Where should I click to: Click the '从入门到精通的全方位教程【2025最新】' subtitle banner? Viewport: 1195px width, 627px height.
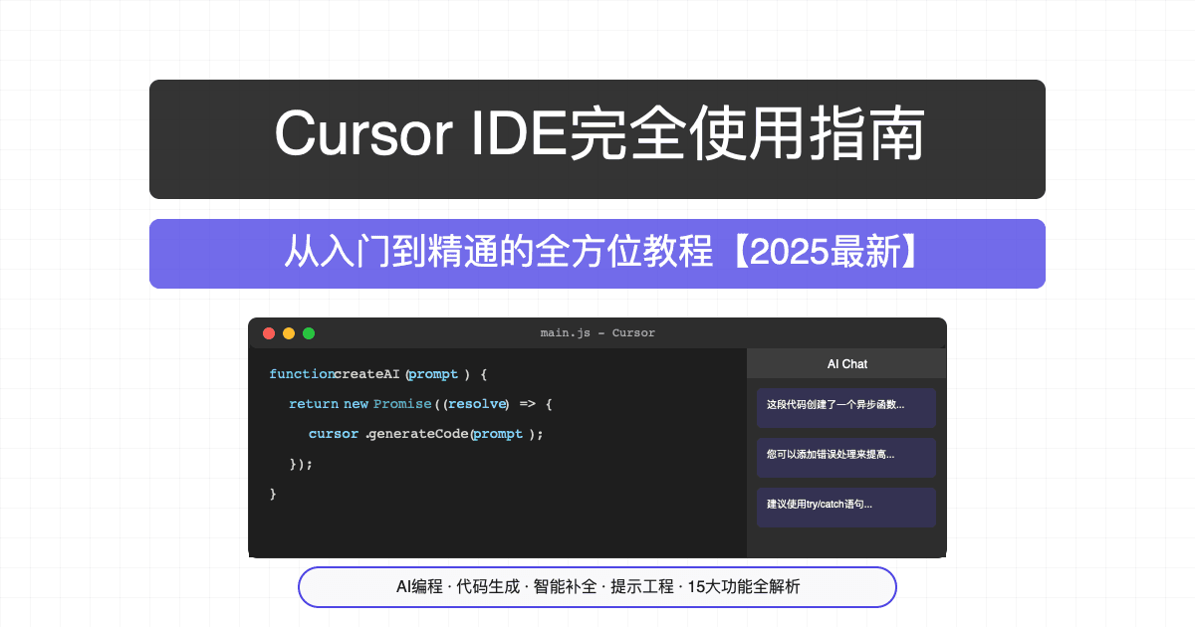pyautogui.click(x=597, y=254)
